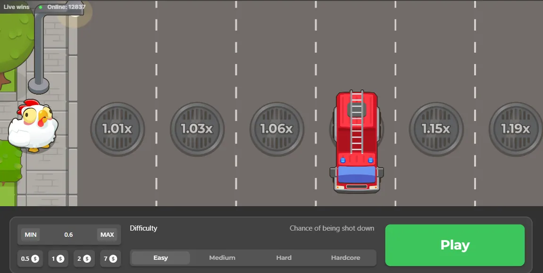Screen dimensions: 543x273
Task: Click the bet amount field showing 0.6
Action: [69, 235]
